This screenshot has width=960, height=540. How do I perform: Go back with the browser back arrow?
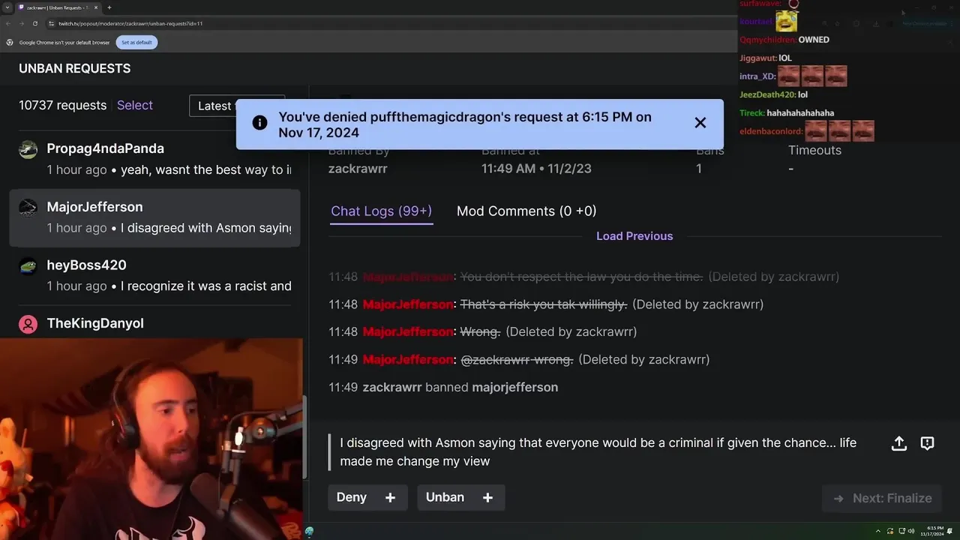[8, 23]
